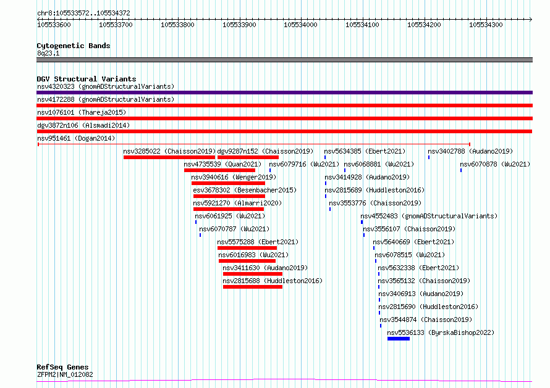The height and width of the screenshot is (388, 550).
Task: Click the ZFPM2|NM_012082 gene label
Action: 65,374
